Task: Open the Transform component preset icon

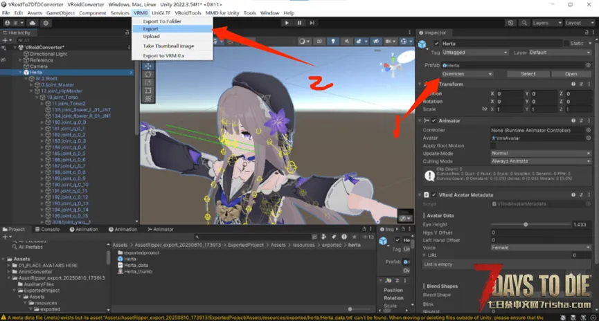Action: (x=581, y=84)
